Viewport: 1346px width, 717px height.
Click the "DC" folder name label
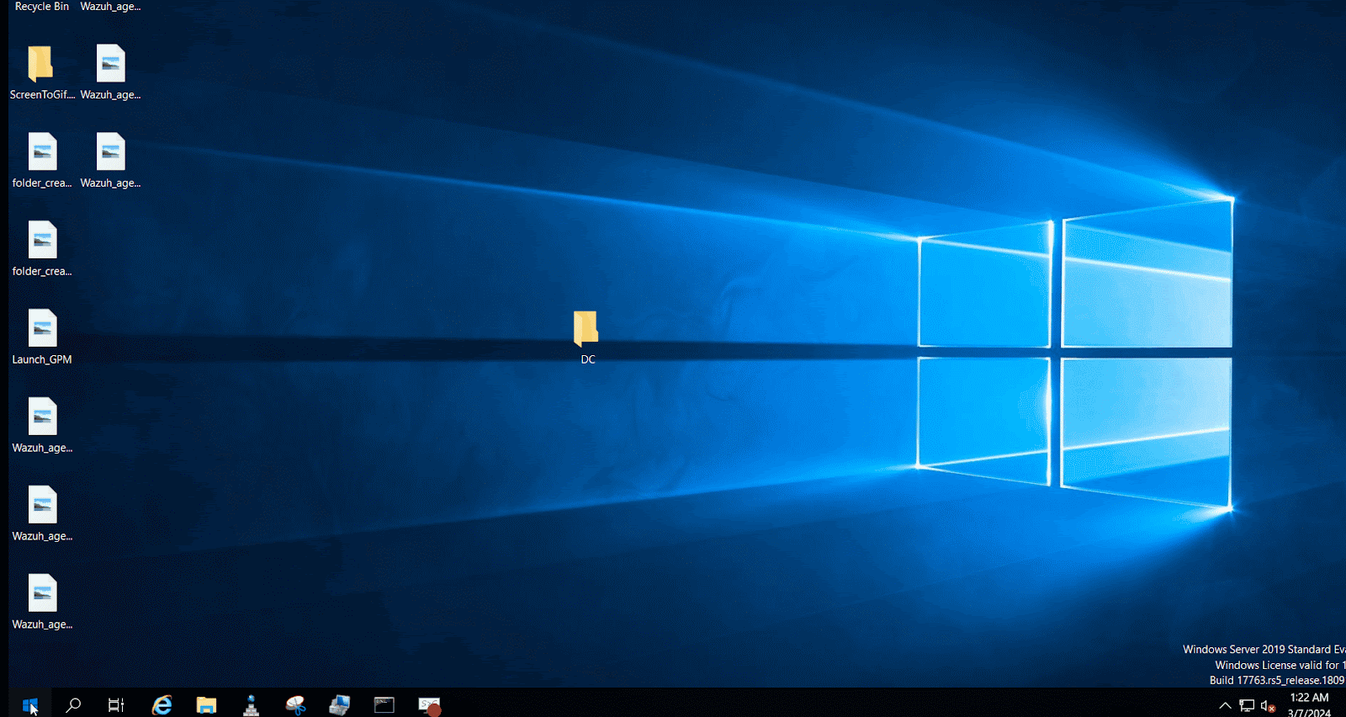[x=588, y=359]
